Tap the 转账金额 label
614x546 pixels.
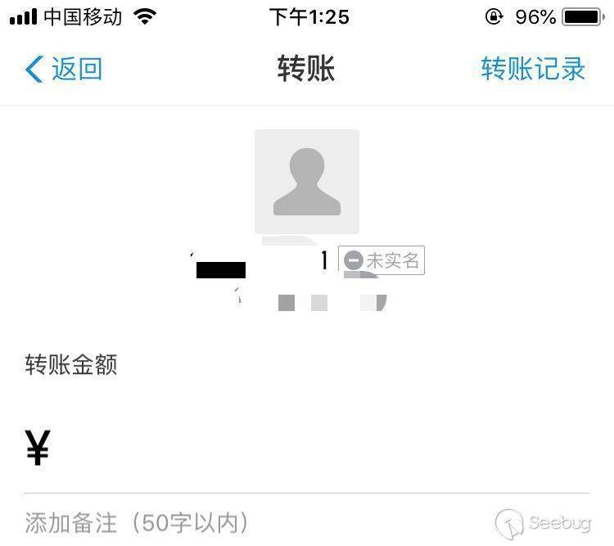71,364
